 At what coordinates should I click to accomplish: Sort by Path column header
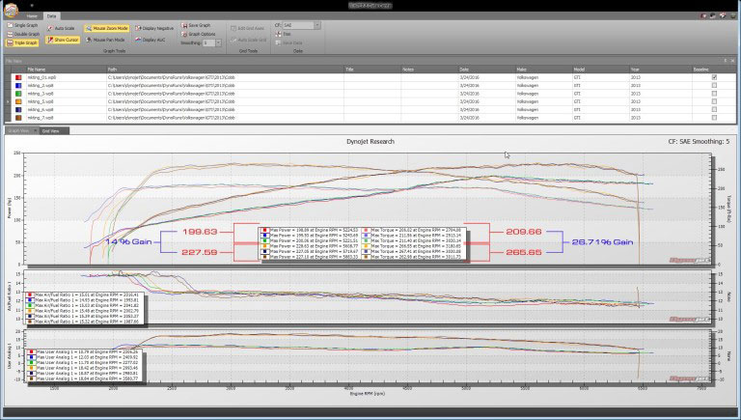click(x=225, y=70)
